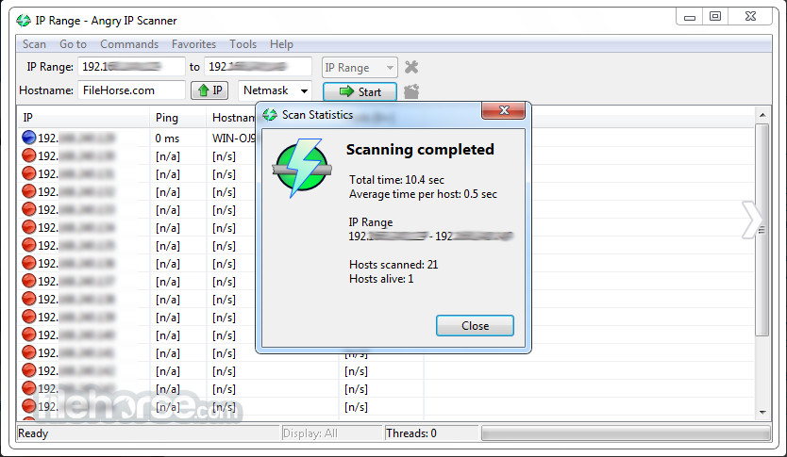Click the IP lookup button with green arrow
This screenshot has height=457, width=787.
209,90
